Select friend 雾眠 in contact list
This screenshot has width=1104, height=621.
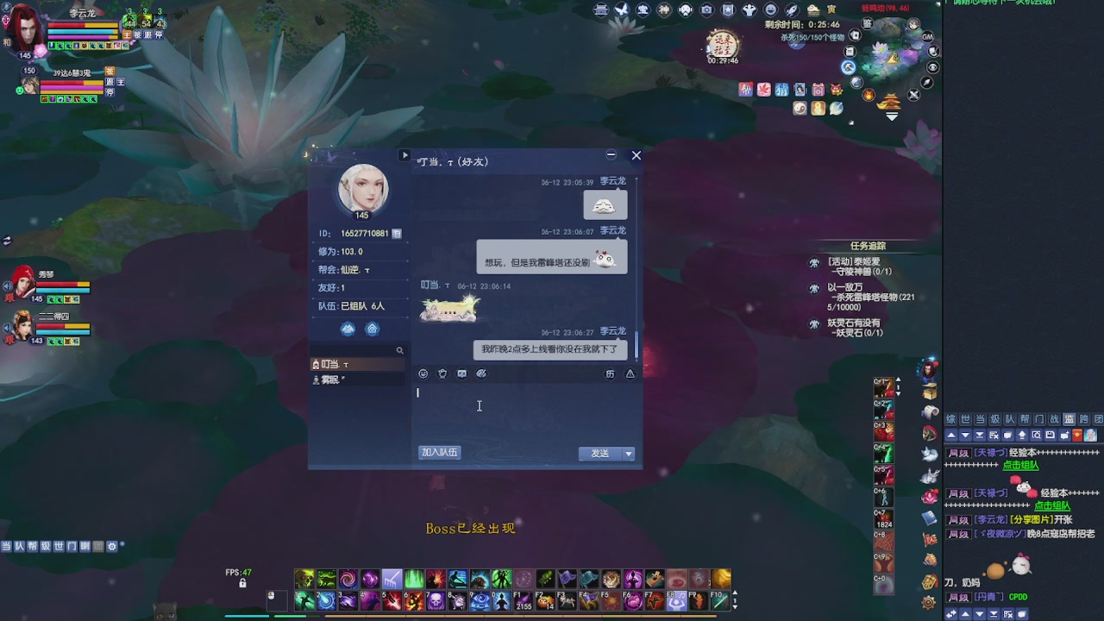pos(357,379)
